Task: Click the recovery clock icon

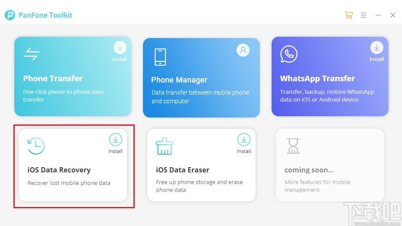Action: (x=36, y=146)
